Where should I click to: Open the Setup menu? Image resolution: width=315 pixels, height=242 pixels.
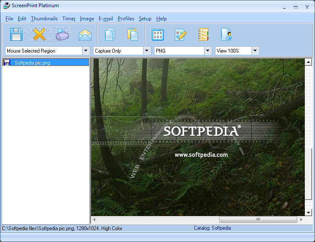145,19
